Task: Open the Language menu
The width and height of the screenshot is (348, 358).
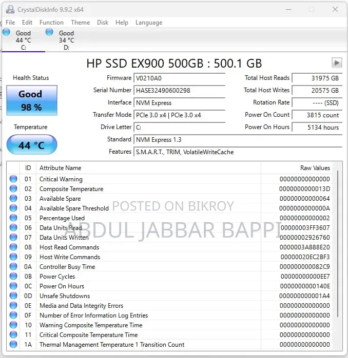Action: click(149, 23)
